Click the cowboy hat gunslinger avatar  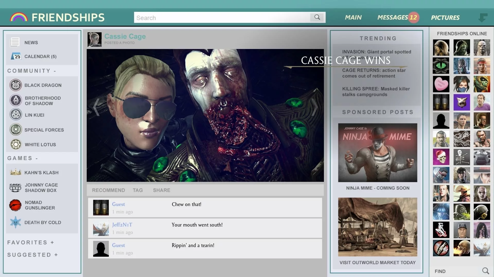462,193
